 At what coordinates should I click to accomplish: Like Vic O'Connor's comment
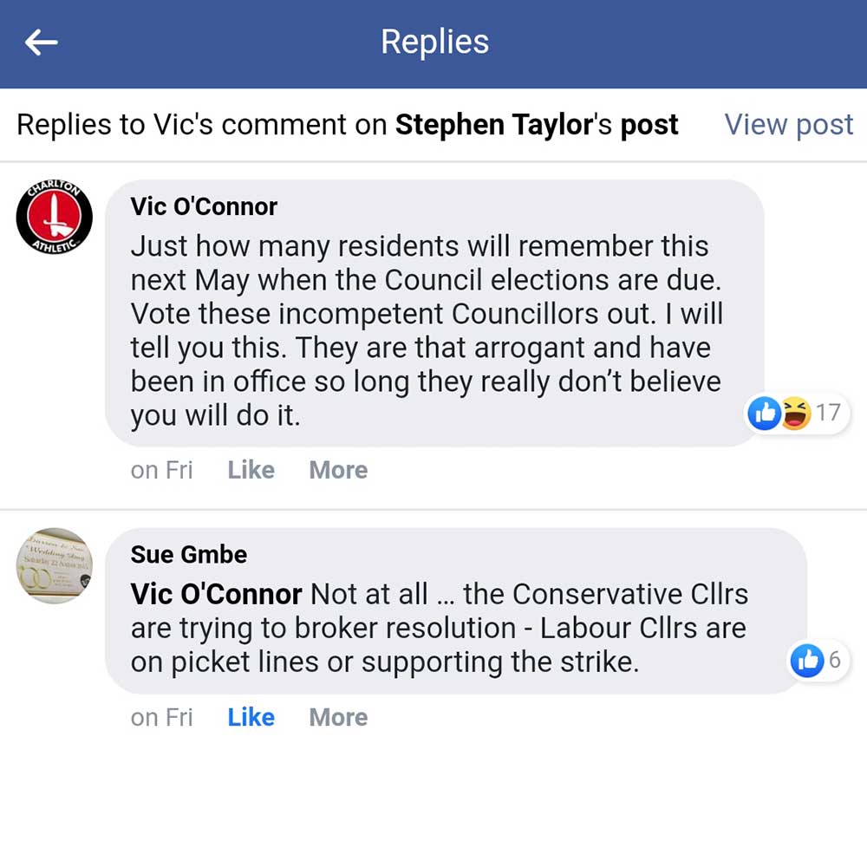[x=251, y=470]
